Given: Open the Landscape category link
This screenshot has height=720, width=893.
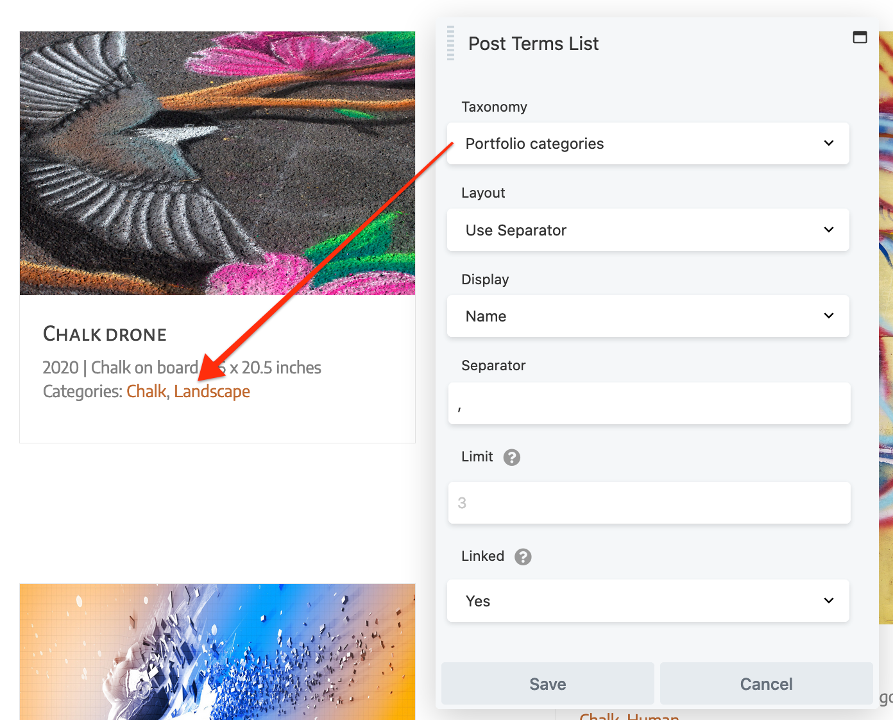Looking at the screenshot, I should [x=212, y=391].
